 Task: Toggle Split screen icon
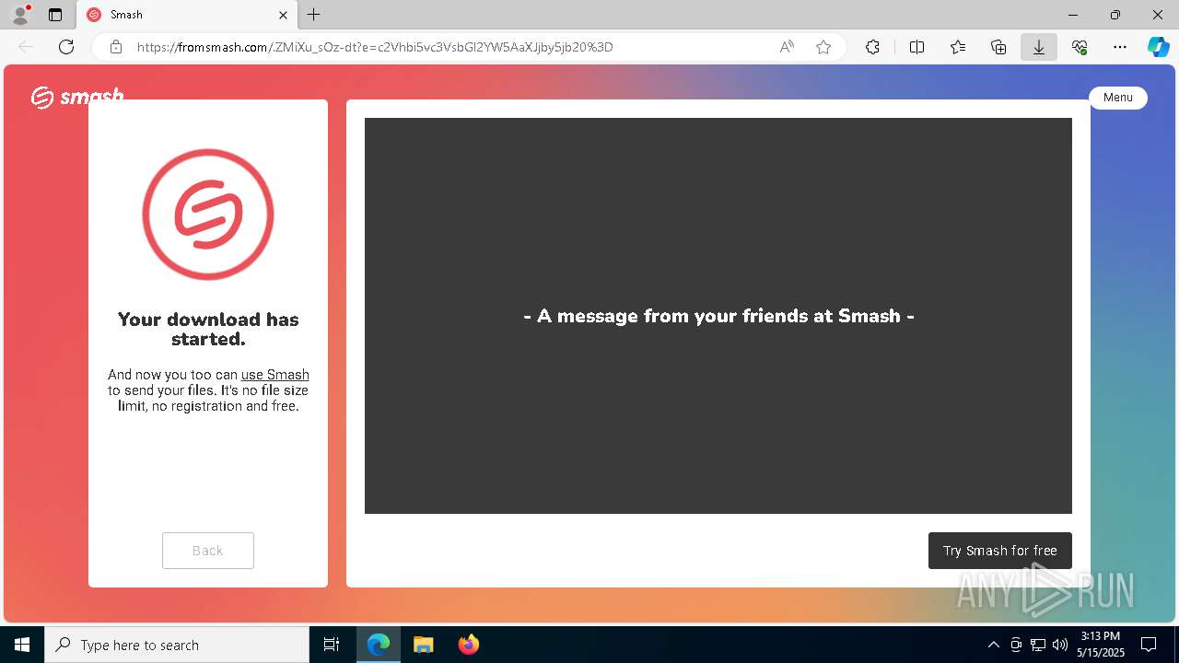pos(917,47)
